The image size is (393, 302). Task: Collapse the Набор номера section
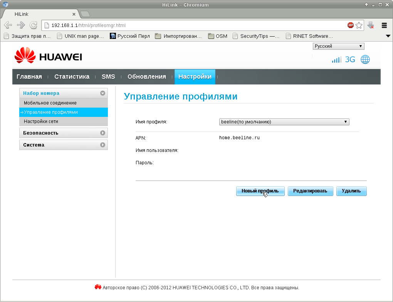pyautogui.click(x=64, y=93)
